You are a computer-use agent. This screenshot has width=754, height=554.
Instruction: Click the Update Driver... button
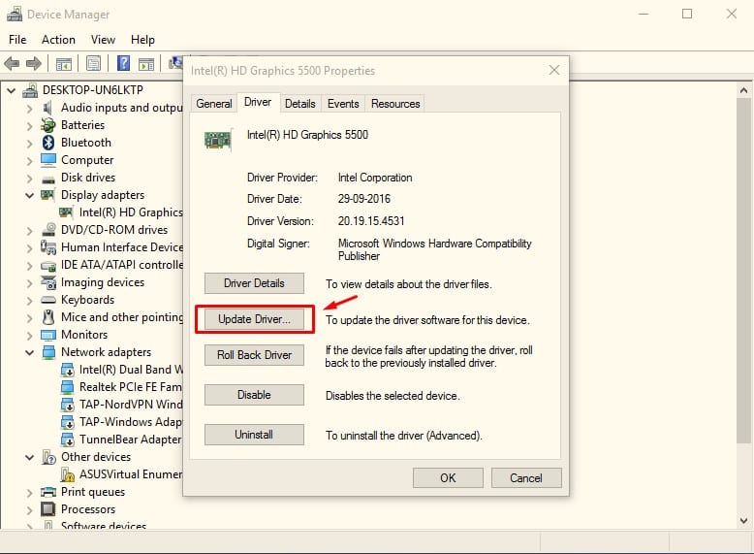[254, 319]
